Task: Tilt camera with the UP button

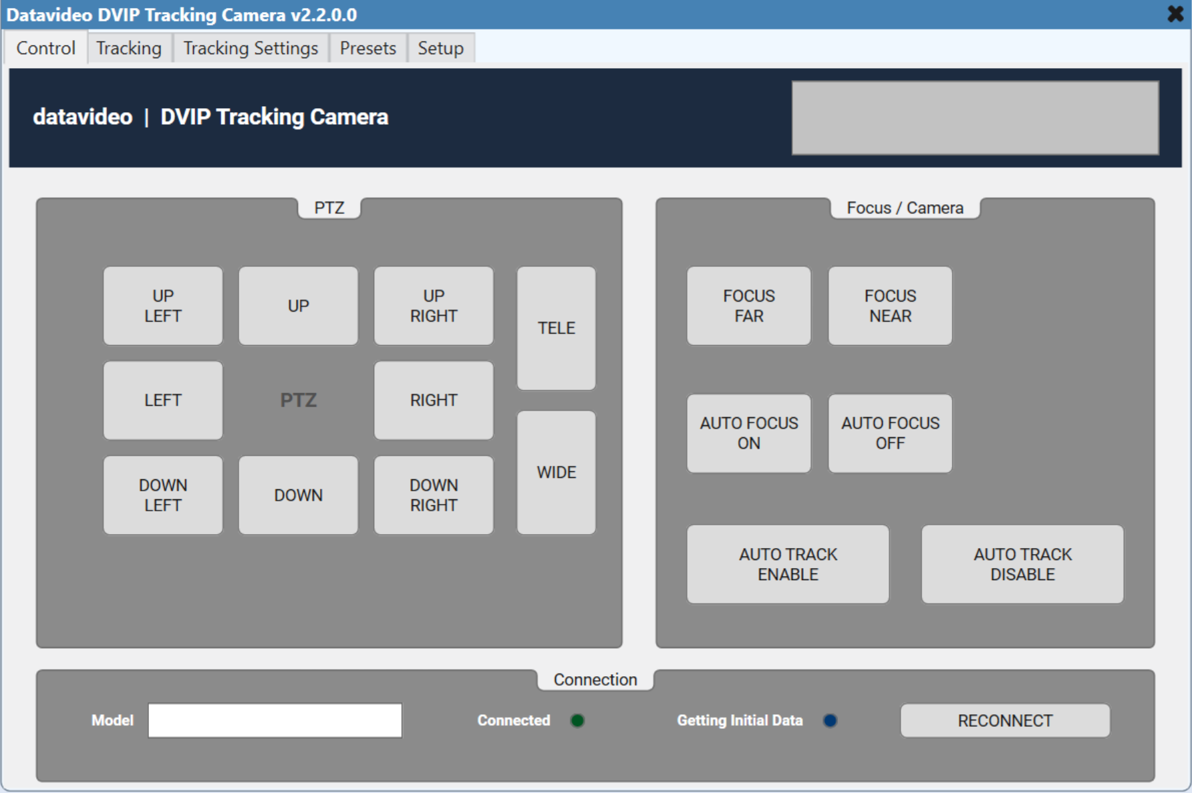Action: 298,306
